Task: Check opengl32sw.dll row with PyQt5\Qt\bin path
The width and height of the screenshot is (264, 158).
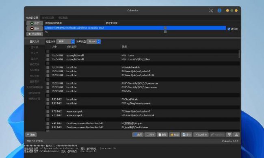Action: pyautogui.click(x=48, y=59)
